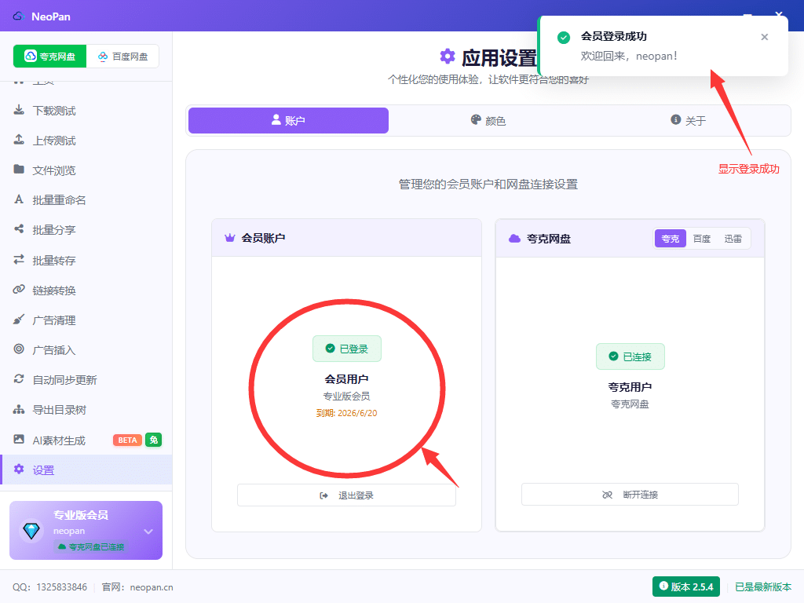The height and width of the screenshot is (603, 804).
Task: Click the export directory tree icon
Action: pyautogui.click(x=19, y=409)
